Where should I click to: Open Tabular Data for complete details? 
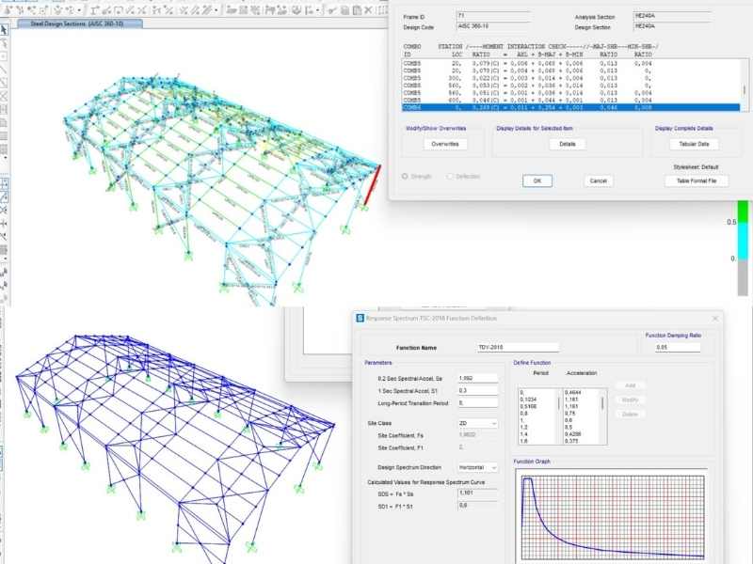click(694, 144)
